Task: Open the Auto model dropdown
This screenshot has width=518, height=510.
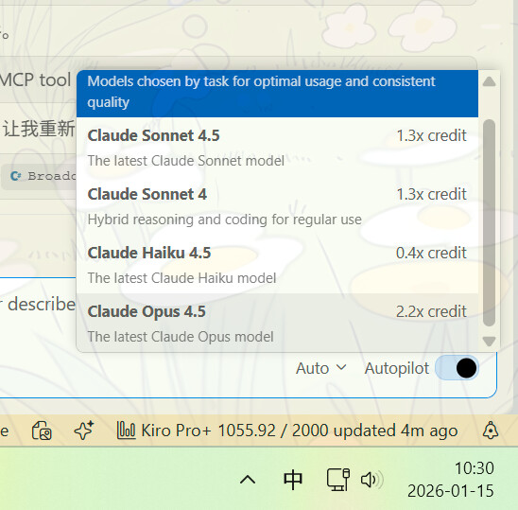Action: coord(320,368)
